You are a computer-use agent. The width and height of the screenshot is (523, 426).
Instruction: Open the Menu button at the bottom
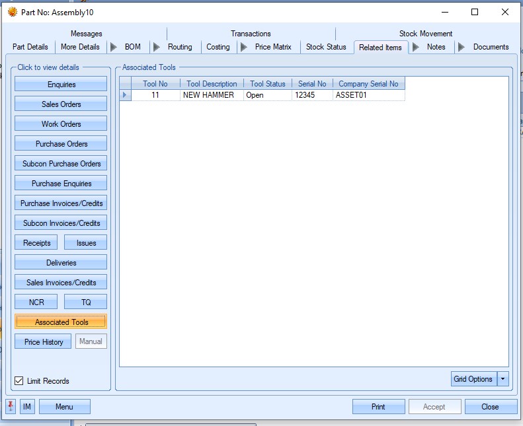pyautogui.click(x=64, y=407)
